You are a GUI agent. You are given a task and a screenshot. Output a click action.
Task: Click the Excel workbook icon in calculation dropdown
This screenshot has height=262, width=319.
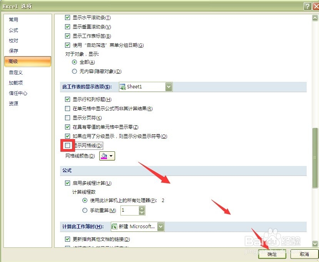pos(115,226)
